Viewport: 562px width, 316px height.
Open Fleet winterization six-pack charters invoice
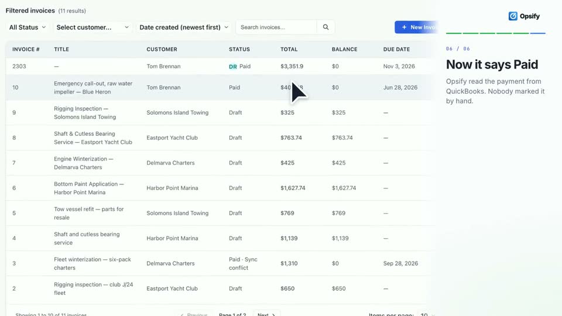pyautogui.click(x=92, y=263)
